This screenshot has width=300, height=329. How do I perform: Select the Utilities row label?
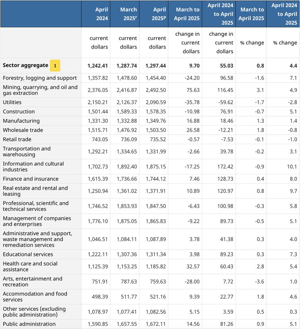tap(12, 102)
